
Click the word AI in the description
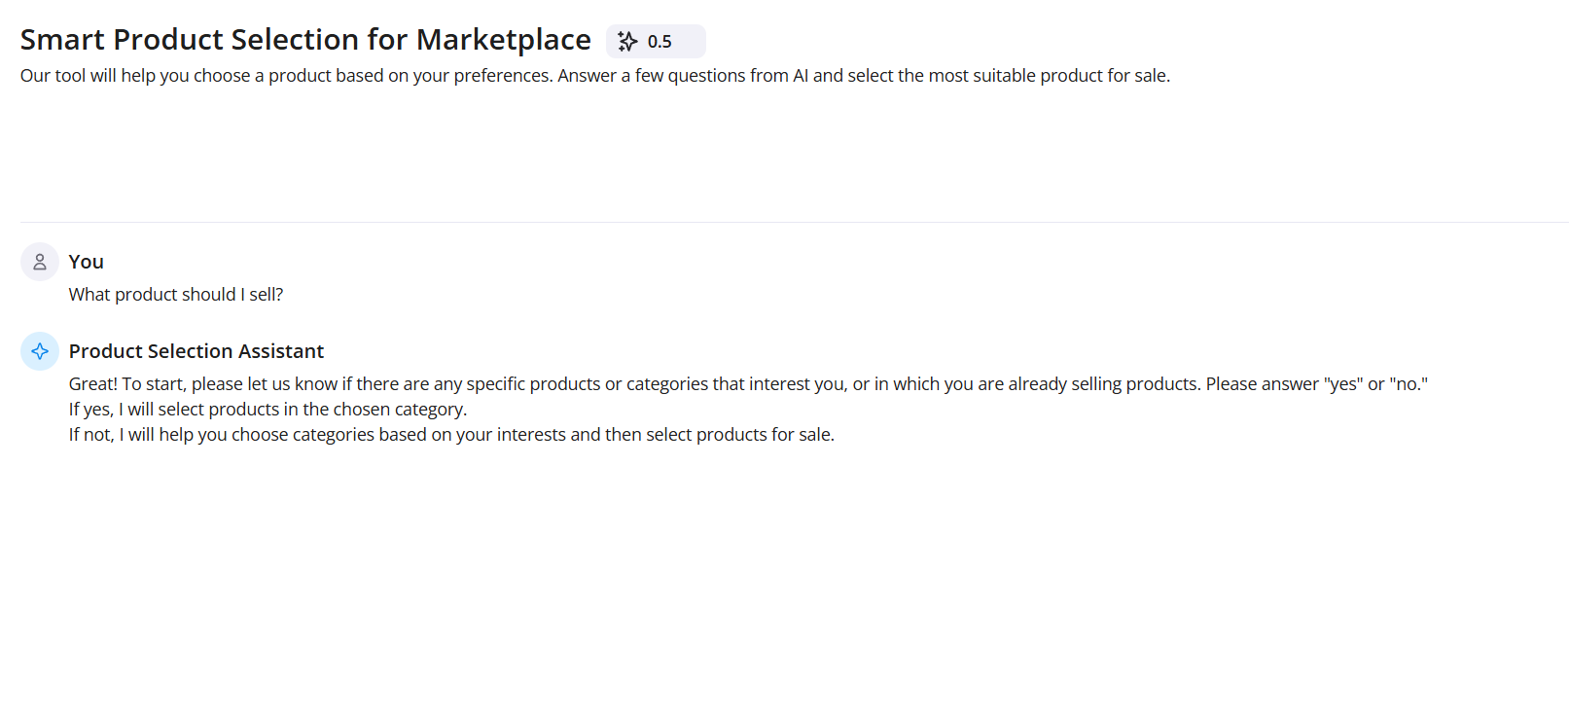tap(801, 76)
